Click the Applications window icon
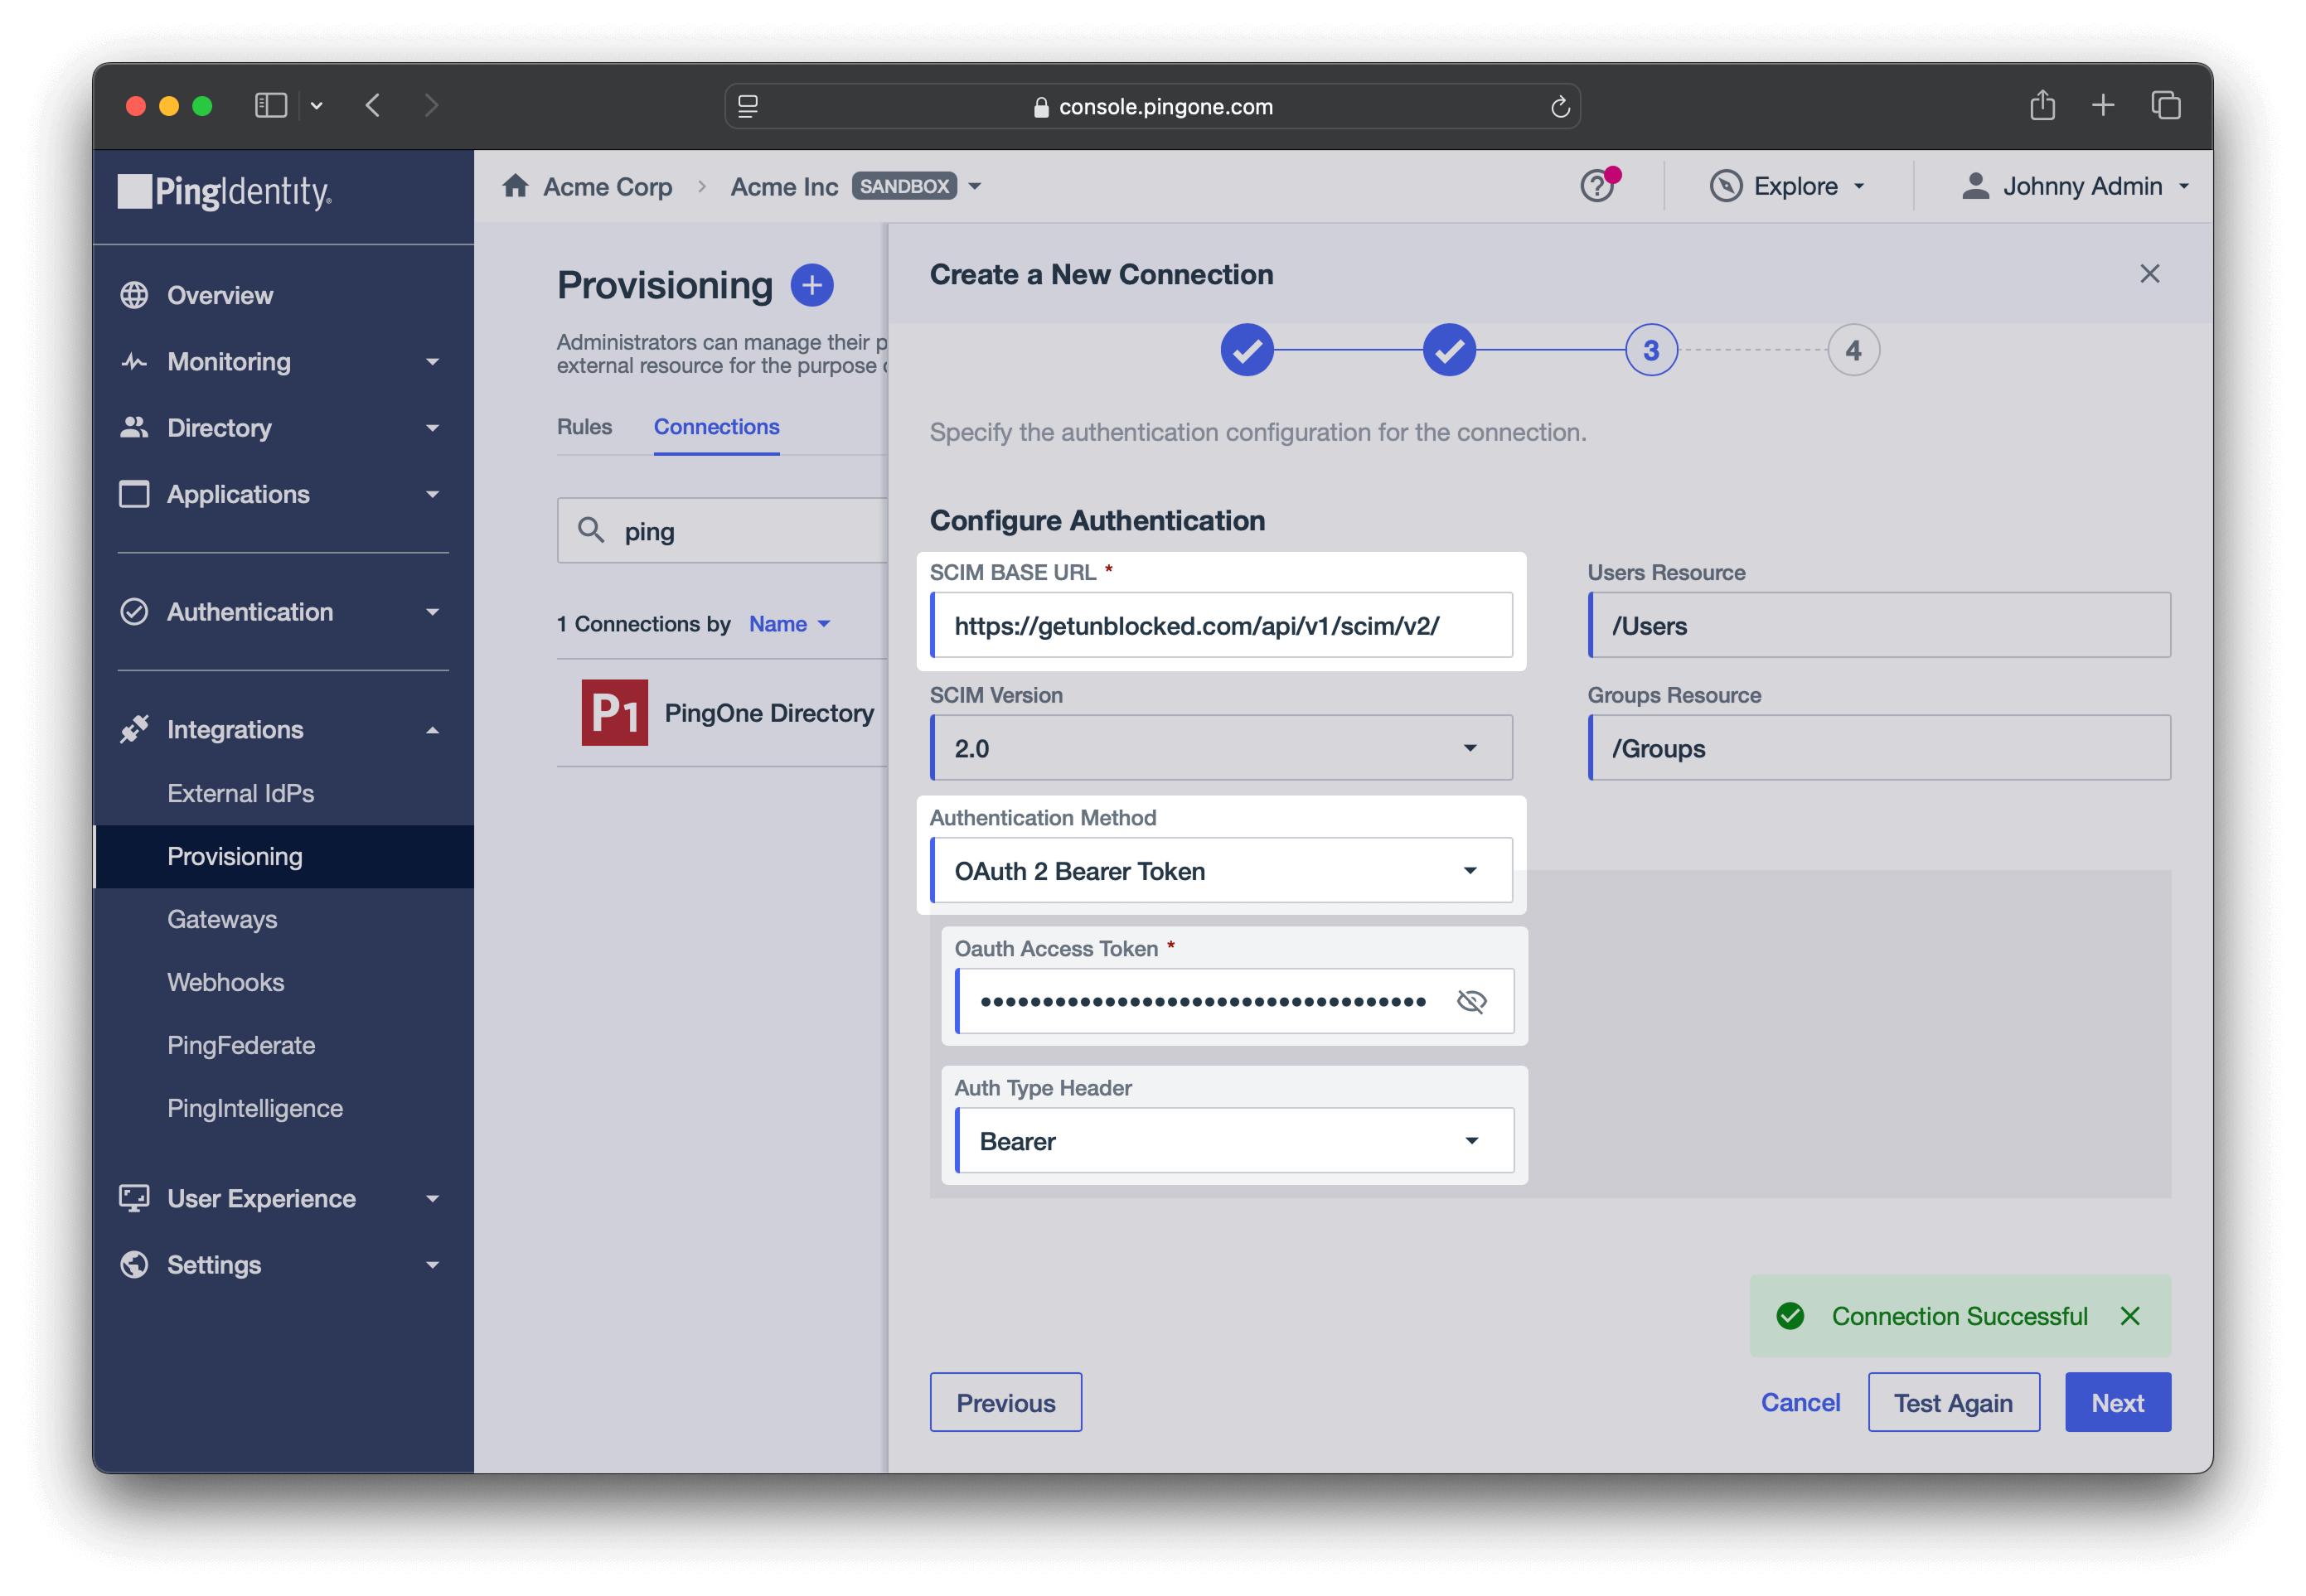 pyautogui.click(x=134, y=494)
